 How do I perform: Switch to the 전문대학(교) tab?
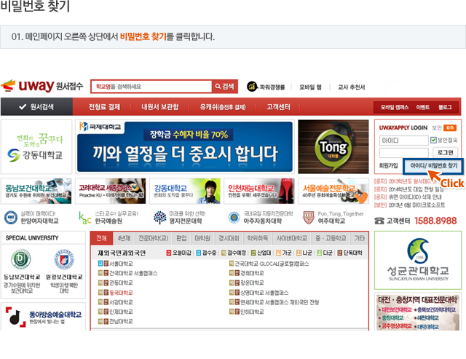(x=154, y=238)
